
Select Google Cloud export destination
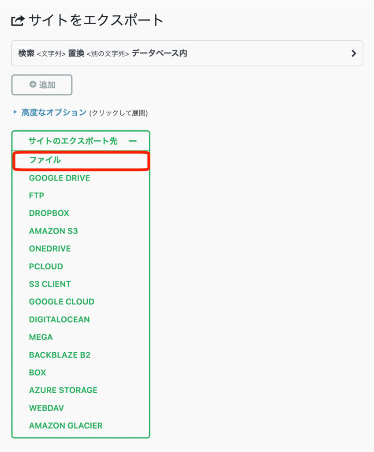click(62, 301)
